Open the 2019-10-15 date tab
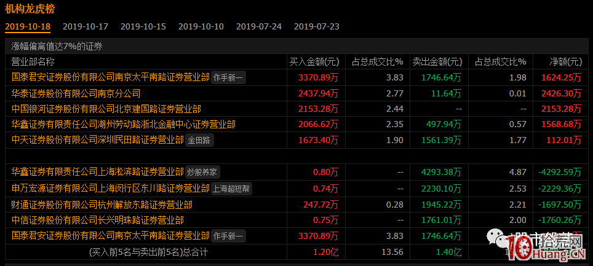The image size is (593, 266). pyautogui.click(x=143, y=26)
